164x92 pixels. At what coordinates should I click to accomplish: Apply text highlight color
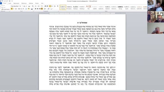click(29, 9)
